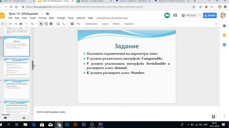The height and width of the screenshot is (128, 229).
Task: Open the Layout dropdown
Action: 106,24
